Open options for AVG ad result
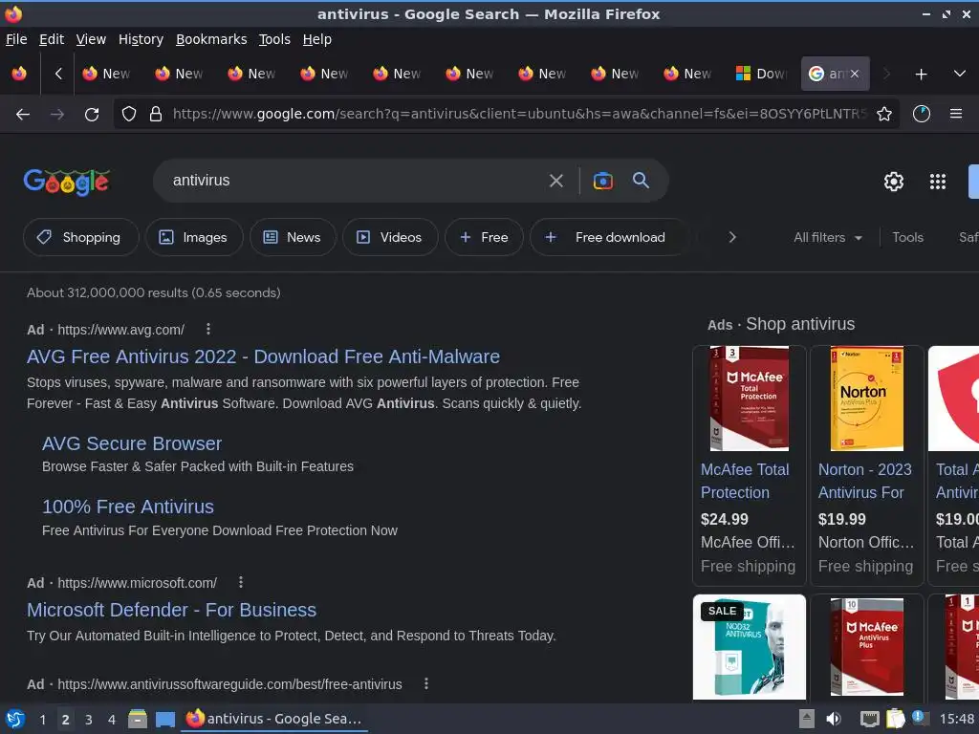Screen dimensions: 979x734 pos(208,329)
